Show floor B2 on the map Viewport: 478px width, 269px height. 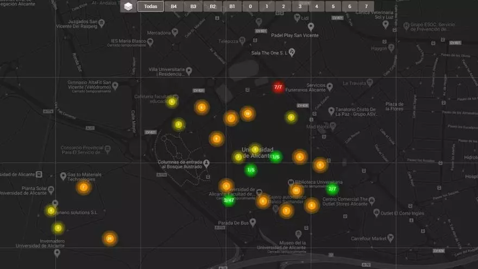click(x=212, y=7)
